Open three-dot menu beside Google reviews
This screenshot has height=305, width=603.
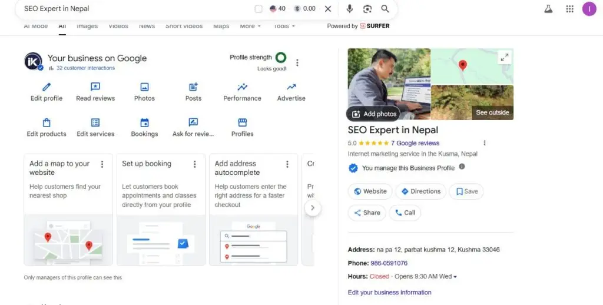click(x=485, y=143)
